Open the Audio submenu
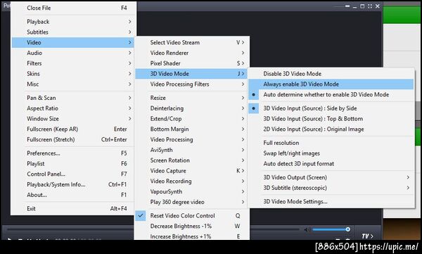The width and height of the screenshot is (422, 254). tap(73, 53)
